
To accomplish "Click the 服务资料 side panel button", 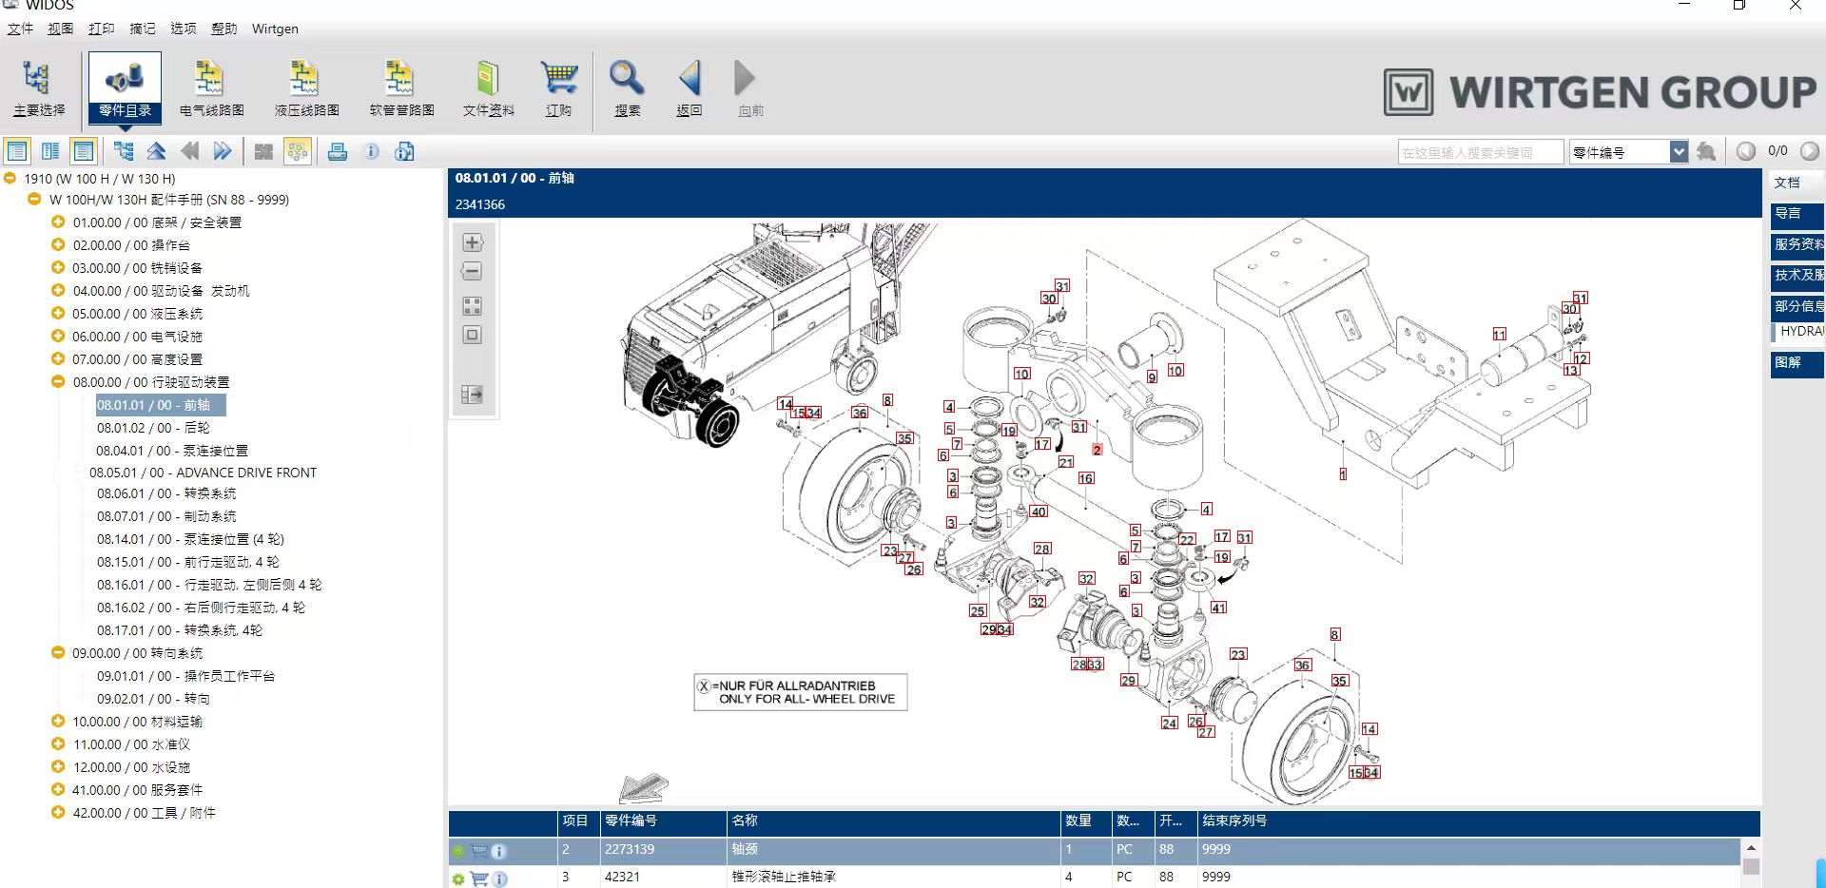I will [1797, 245].
